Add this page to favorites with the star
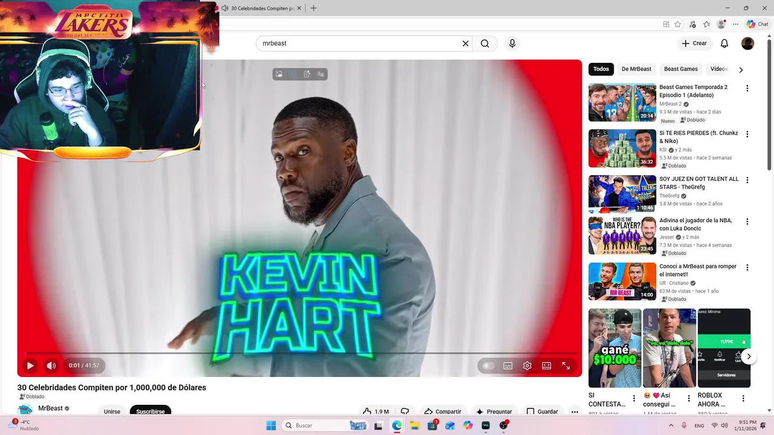 pyautogui.click(x=678, y=24)
